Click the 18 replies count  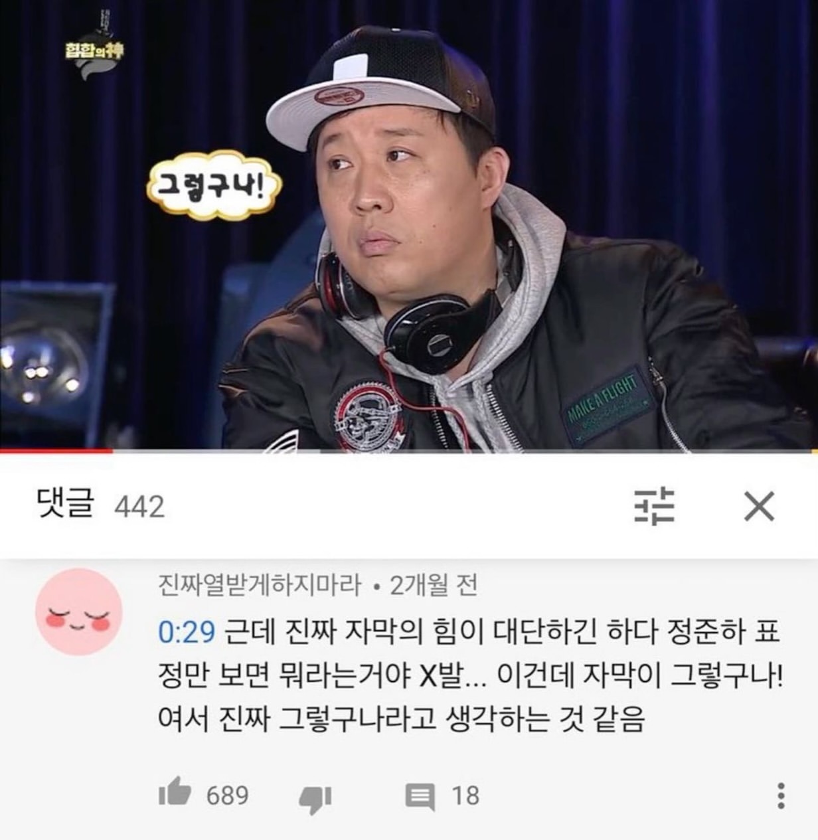(x=465, y=796)
